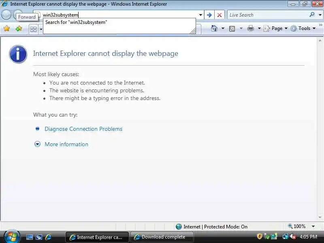Open Live Search options dropdown

click(320, 15)
